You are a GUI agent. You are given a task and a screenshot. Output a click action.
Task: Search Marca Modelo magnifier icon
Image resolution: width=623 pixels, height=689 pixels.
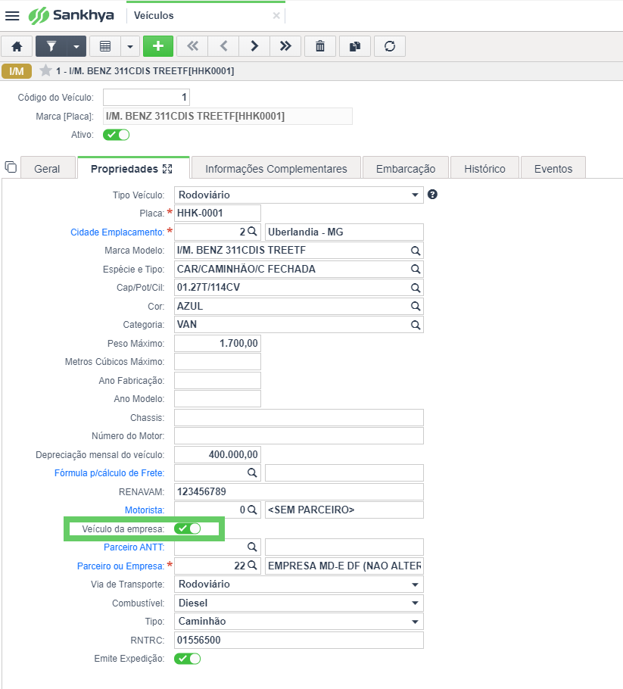pos(415,251)
